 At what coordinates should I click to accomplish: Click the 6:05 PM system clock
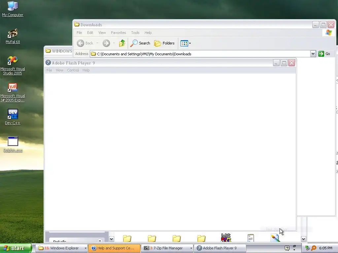click(x=325, y=248)
